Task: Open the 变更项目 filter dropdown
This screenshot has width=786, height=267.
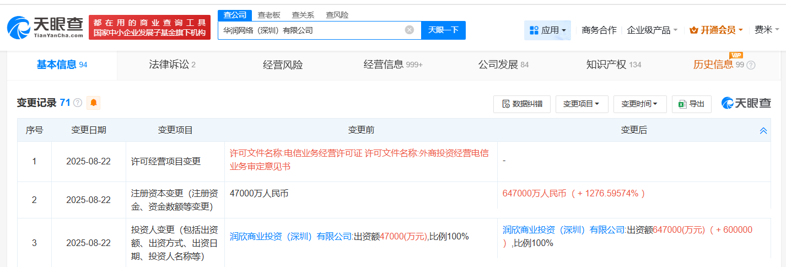Action: pos(582,104)
